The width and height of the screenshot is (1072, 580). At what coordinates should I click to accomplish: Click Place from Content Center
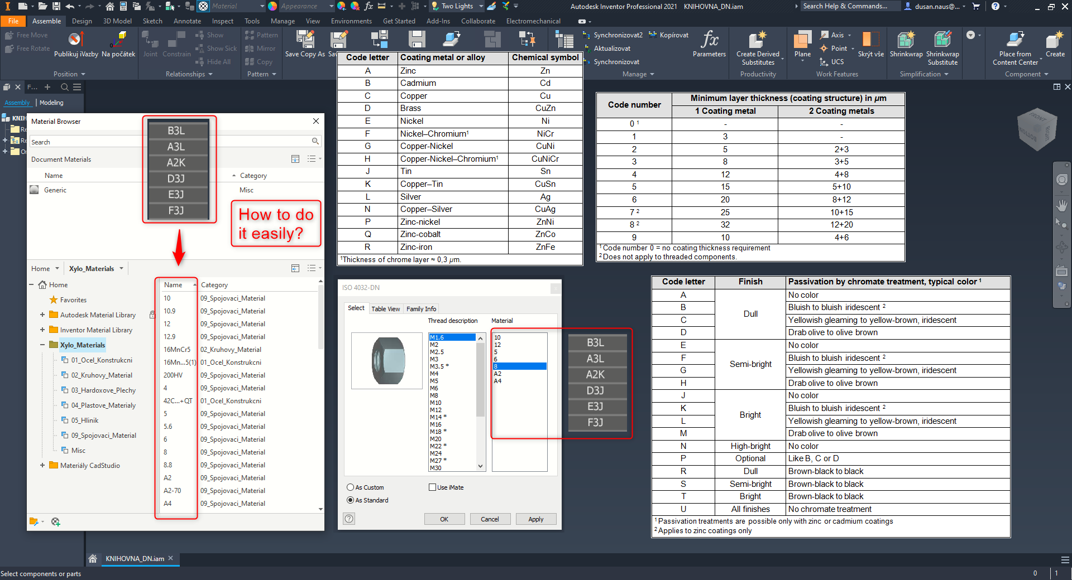pyautogui.click(x=1015, y=45)
